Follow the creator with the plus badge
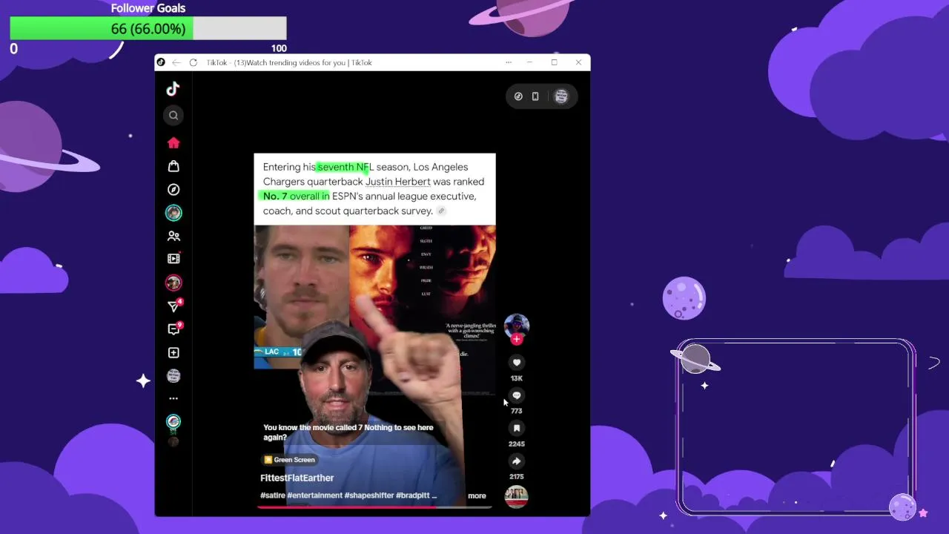 517,339
